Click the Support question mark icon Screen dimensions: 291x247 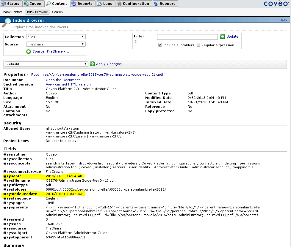coord(157,4)
